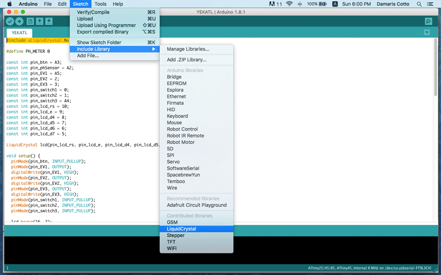Screen dimensions: 441x275
Task: Include the EEPROM library
Action: click(x=196, y=84)
